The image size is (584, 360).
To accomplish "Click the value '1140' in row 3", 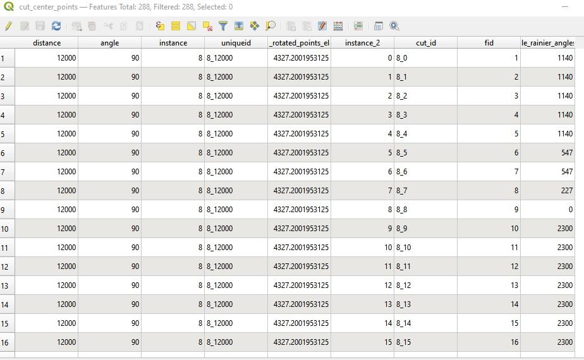I will tap(565, 95).
